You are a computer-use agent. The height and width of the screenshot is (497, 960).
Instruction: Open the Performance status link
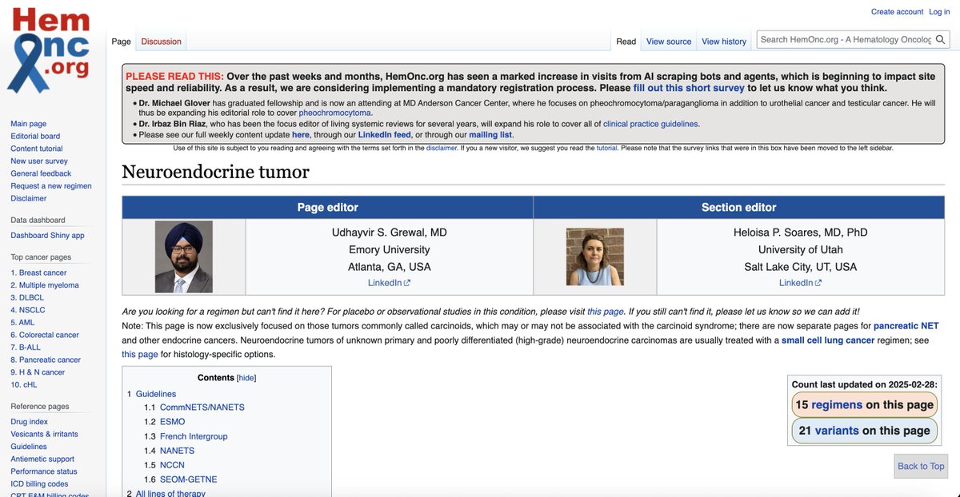44,471
